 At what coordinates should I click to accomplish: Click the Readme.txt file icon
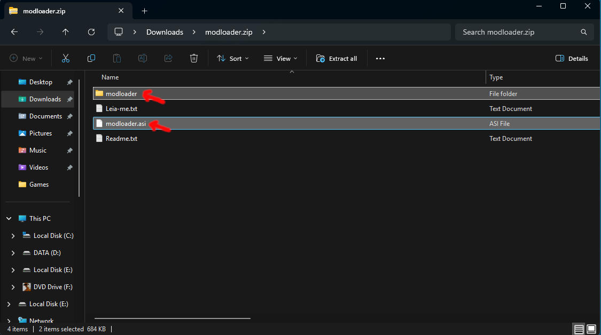pyautogui.click(x=99, y=138)
